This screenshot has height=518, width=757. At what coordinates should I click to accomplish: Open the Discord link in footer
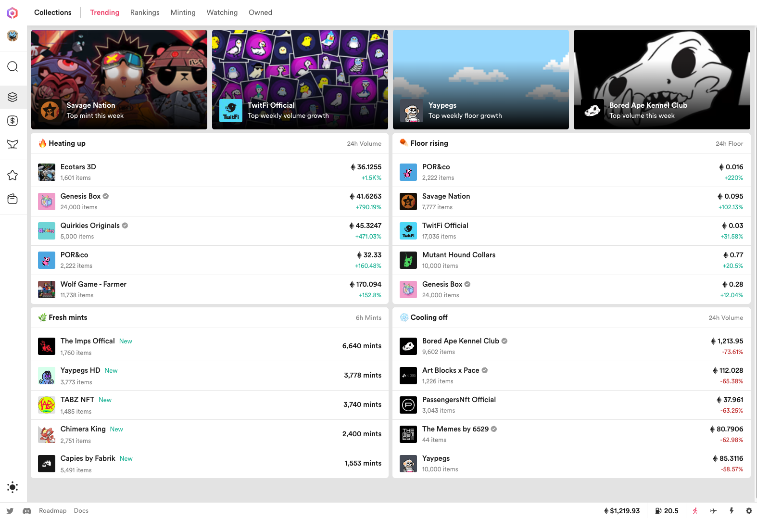[27, 511]
